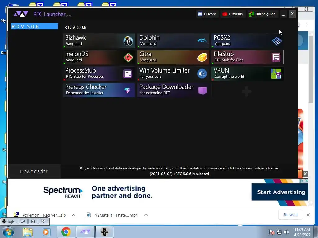This screenshot has height=238, width=318.
Task: Open the Package Downloader purple cube icon
Action: (x=202, y=90)
